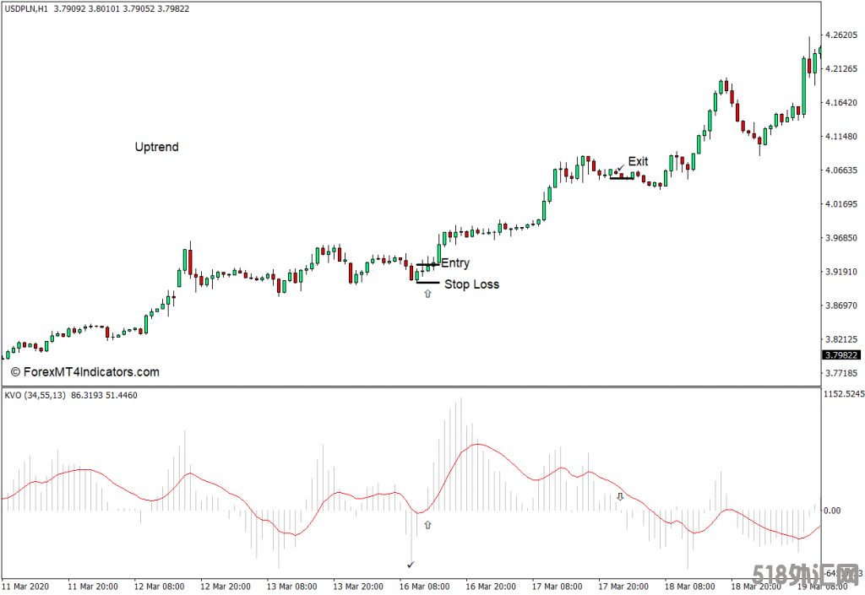Click the 18 Mar 08:00 time label
This screenshot has height=595, width=865.
[x=689, y=587]
